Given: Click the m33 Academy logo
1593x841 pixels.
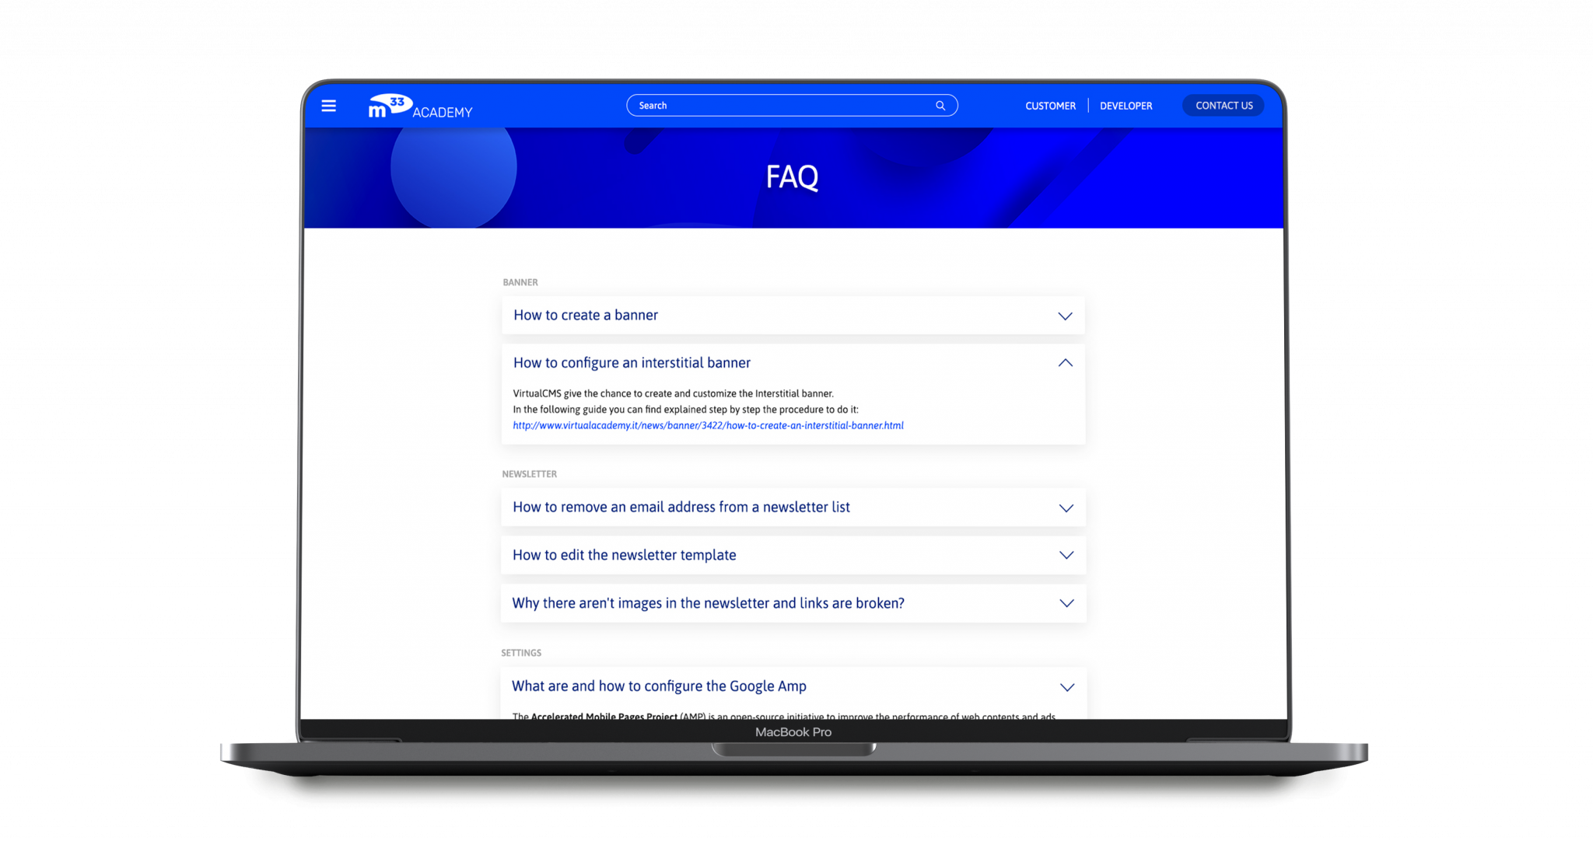Looking at the screenshot, I should point(420,106).
